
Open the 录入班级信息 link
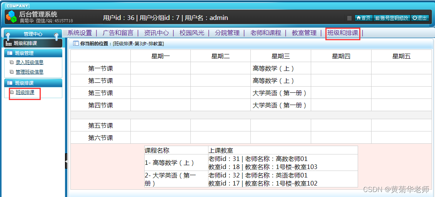point(30,62)
